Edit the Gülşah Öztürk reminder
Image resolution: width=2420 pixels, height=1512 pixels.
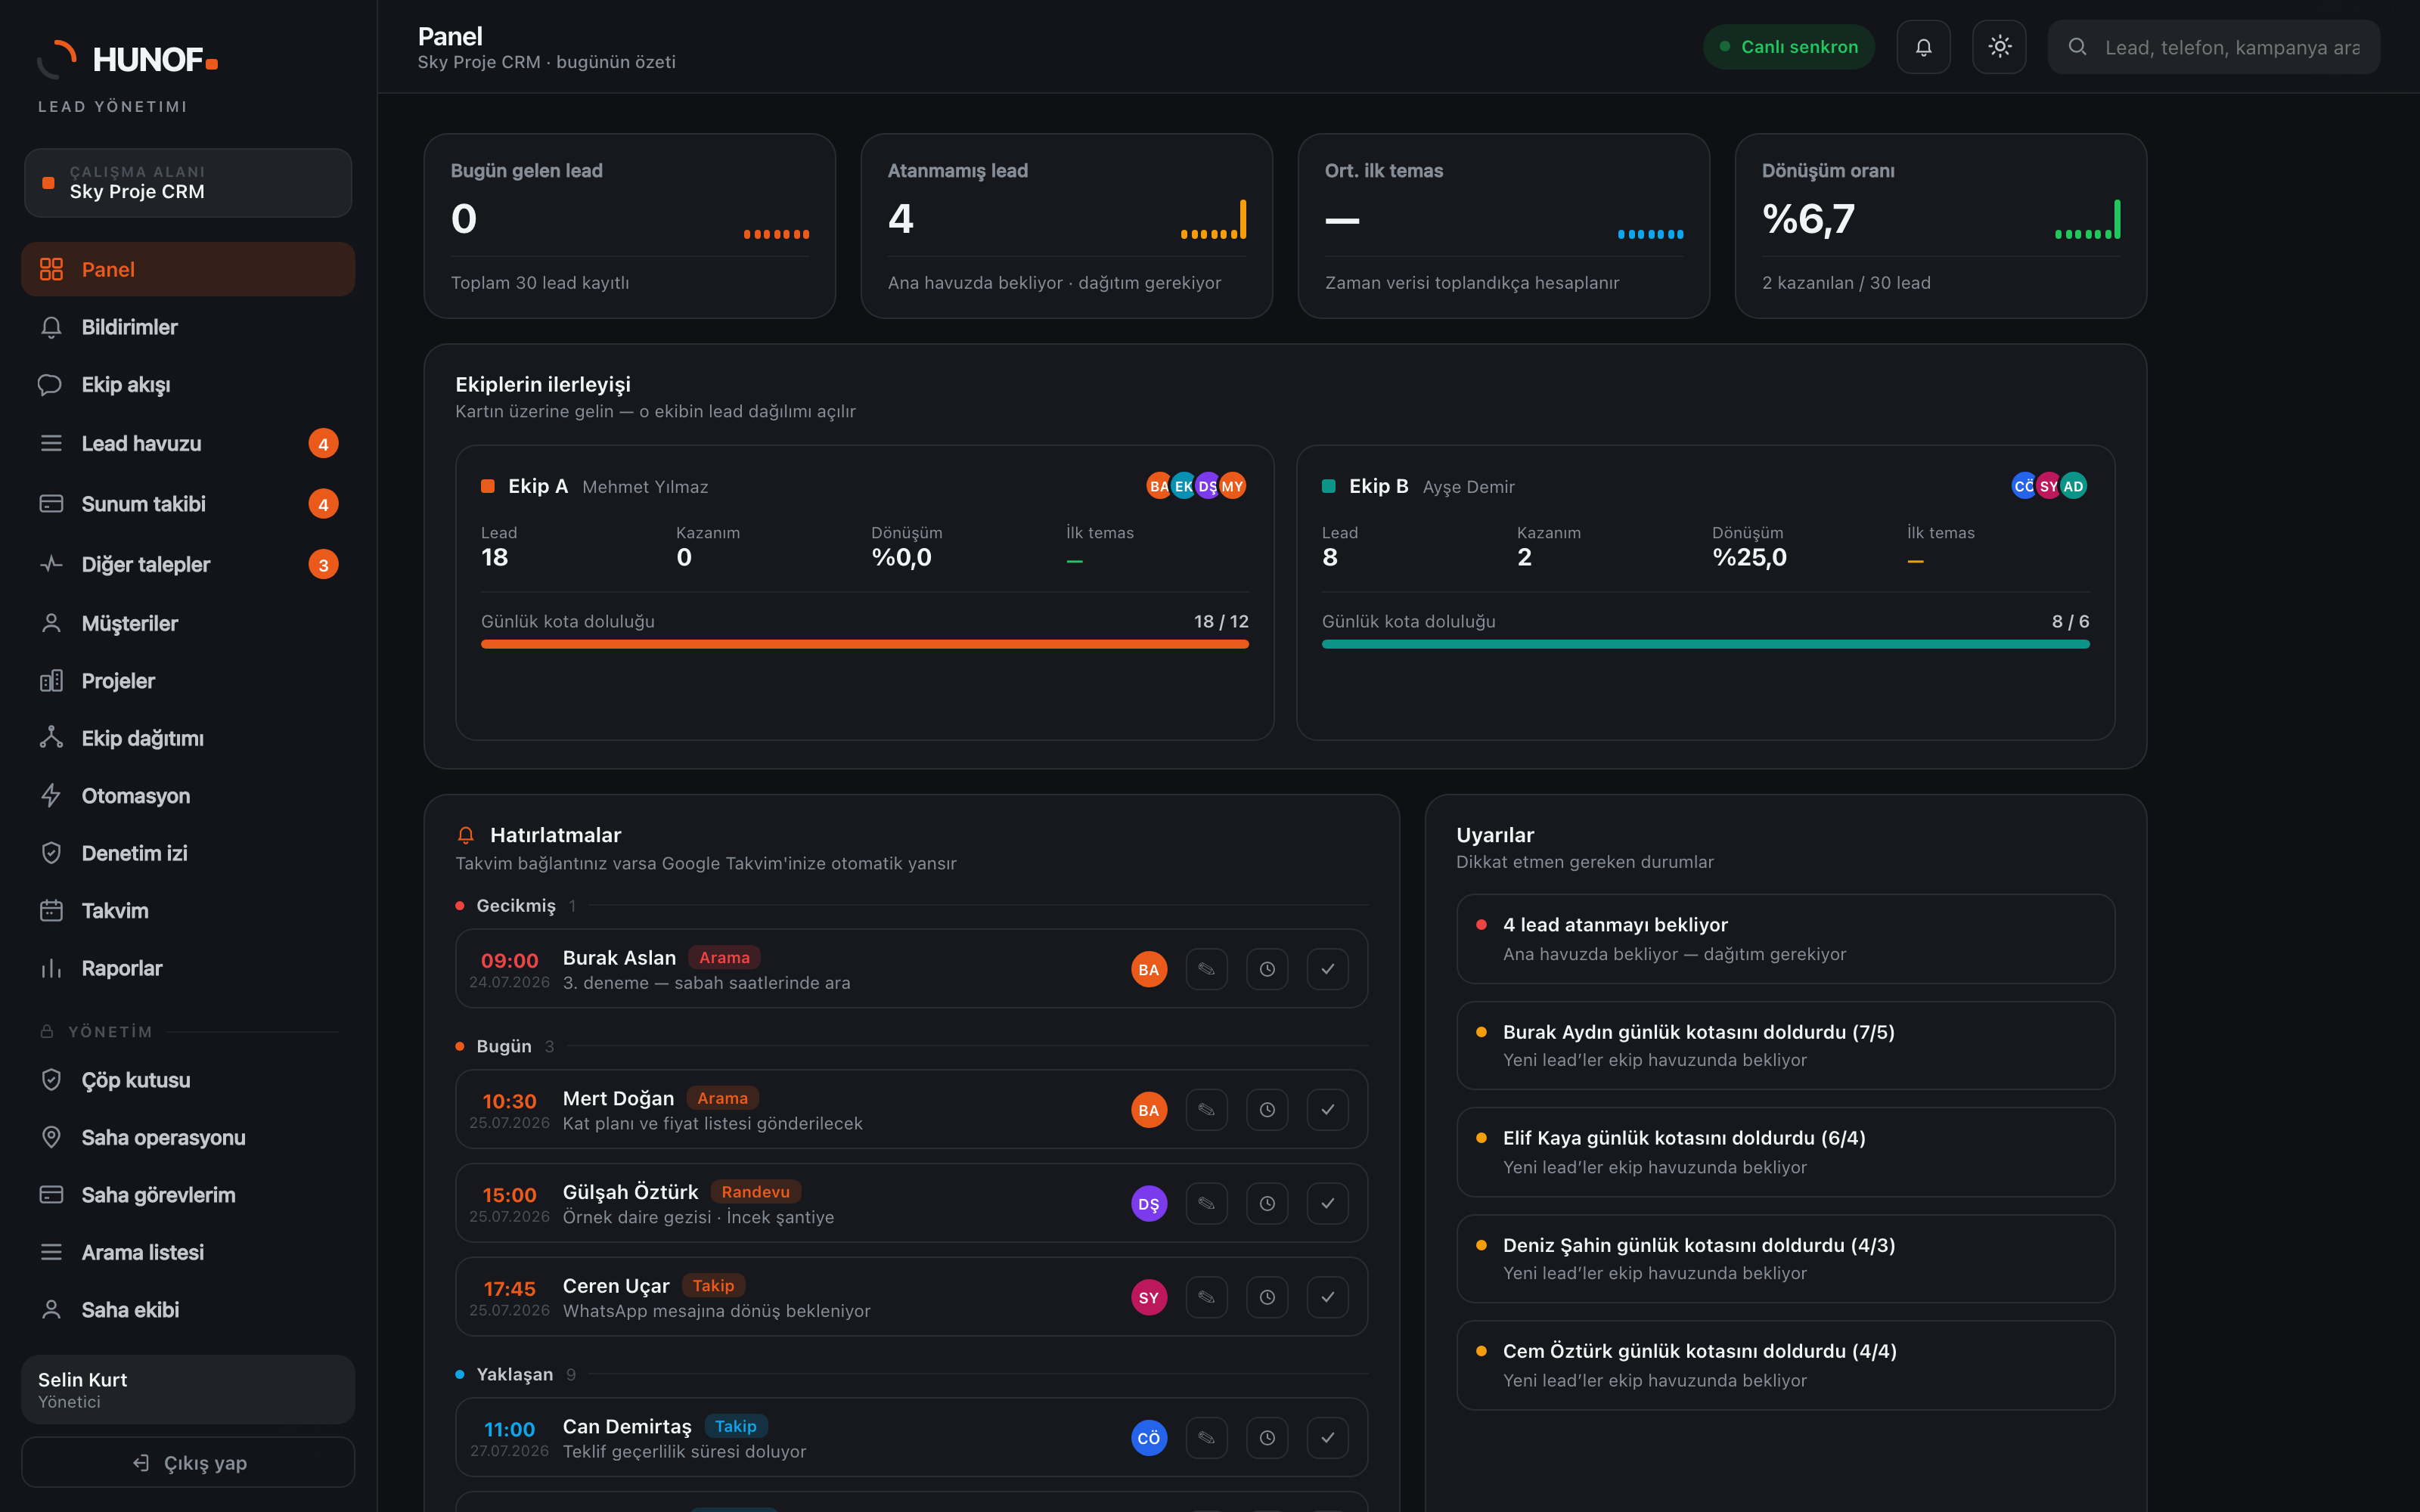[1207, 1204]
